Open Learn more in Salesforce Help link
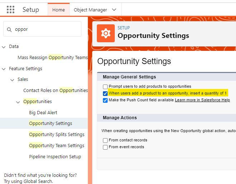236x184 pixels. pos(202,100)
